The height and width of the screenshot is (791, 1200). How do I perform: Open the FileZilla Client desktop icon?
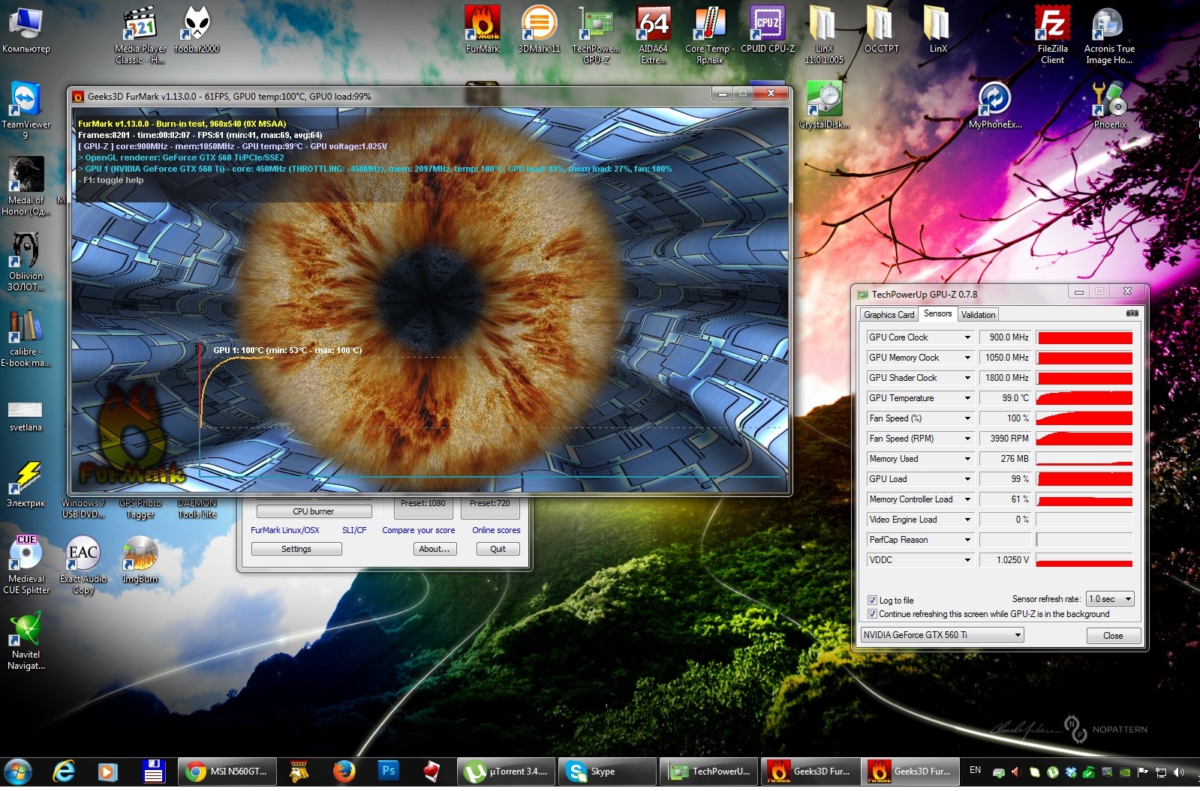click(x=1052, y=34)
